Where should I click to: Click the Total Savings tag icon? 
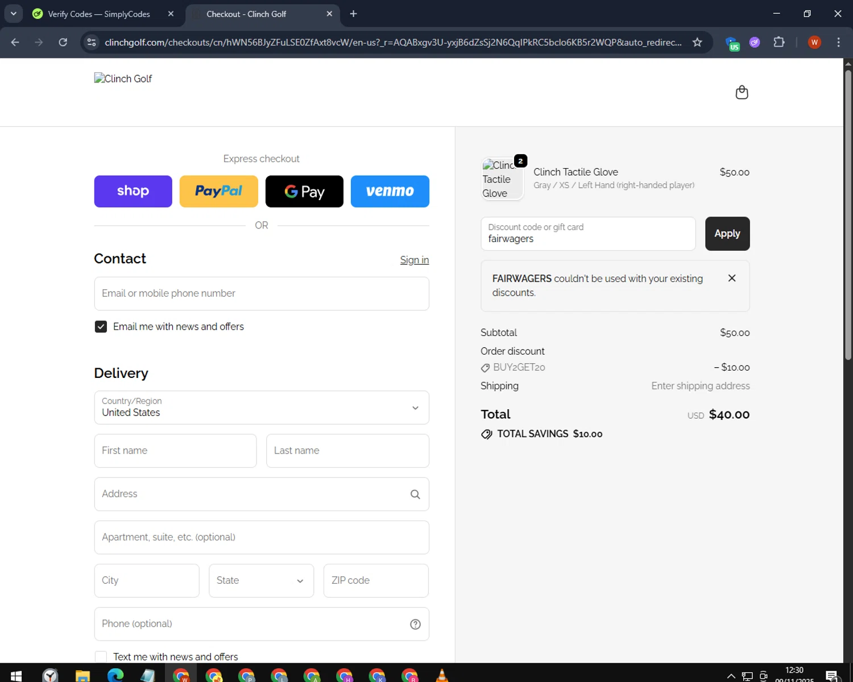(x=487, y=434)
